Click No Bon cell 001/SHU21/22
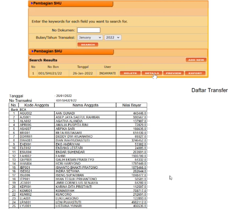This screenshot has height=211, width=251. [x=50, y=73]
